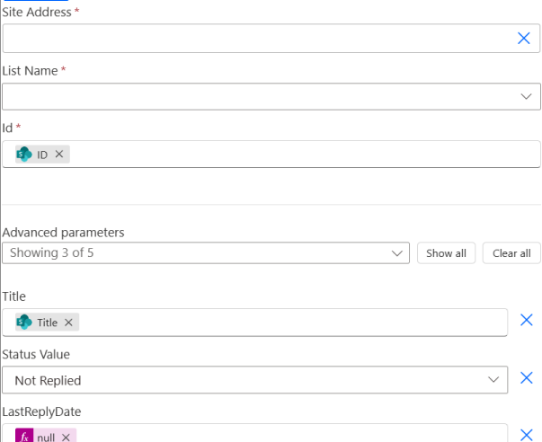Screen dimensions: 542x442
Task: Delete the Status Value parameter row
Action: (x=526, y=377)
